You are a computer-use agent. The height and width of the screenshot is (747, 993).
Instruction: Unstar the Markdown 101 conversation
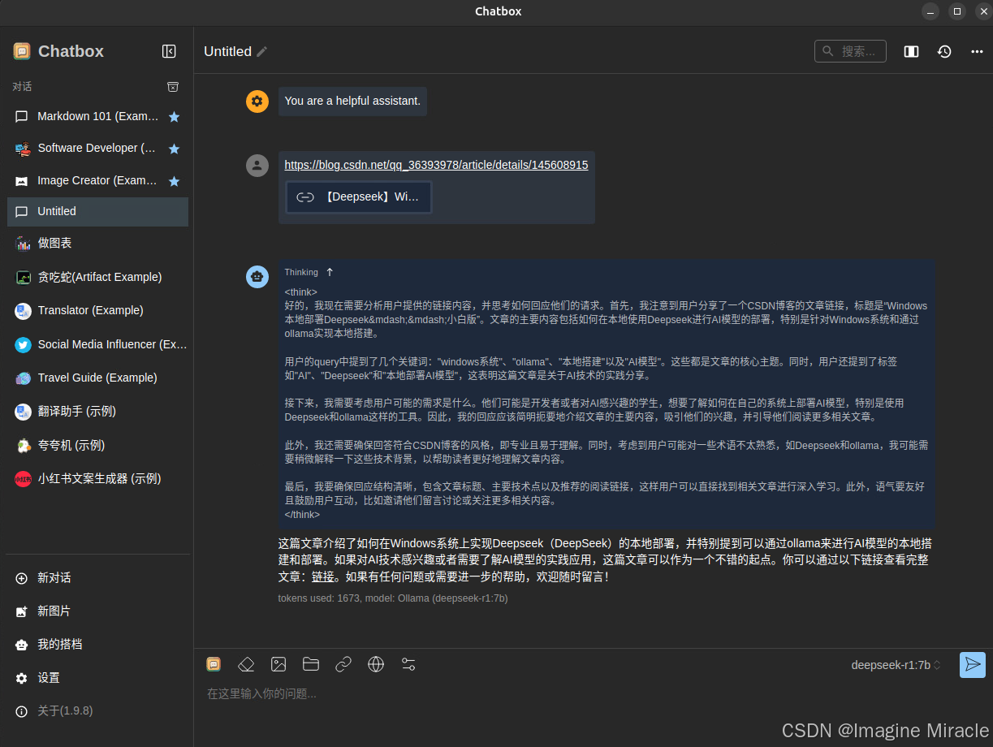coord(174,117)
